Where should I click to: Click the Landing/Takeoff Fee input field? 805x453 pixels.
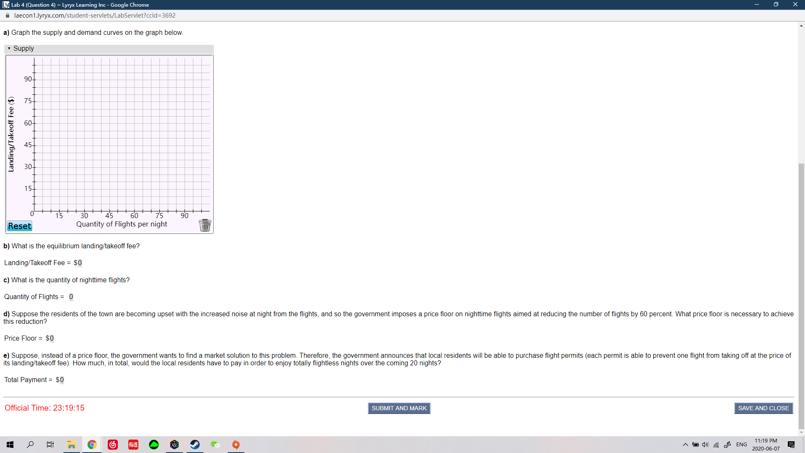click(80, 263)
